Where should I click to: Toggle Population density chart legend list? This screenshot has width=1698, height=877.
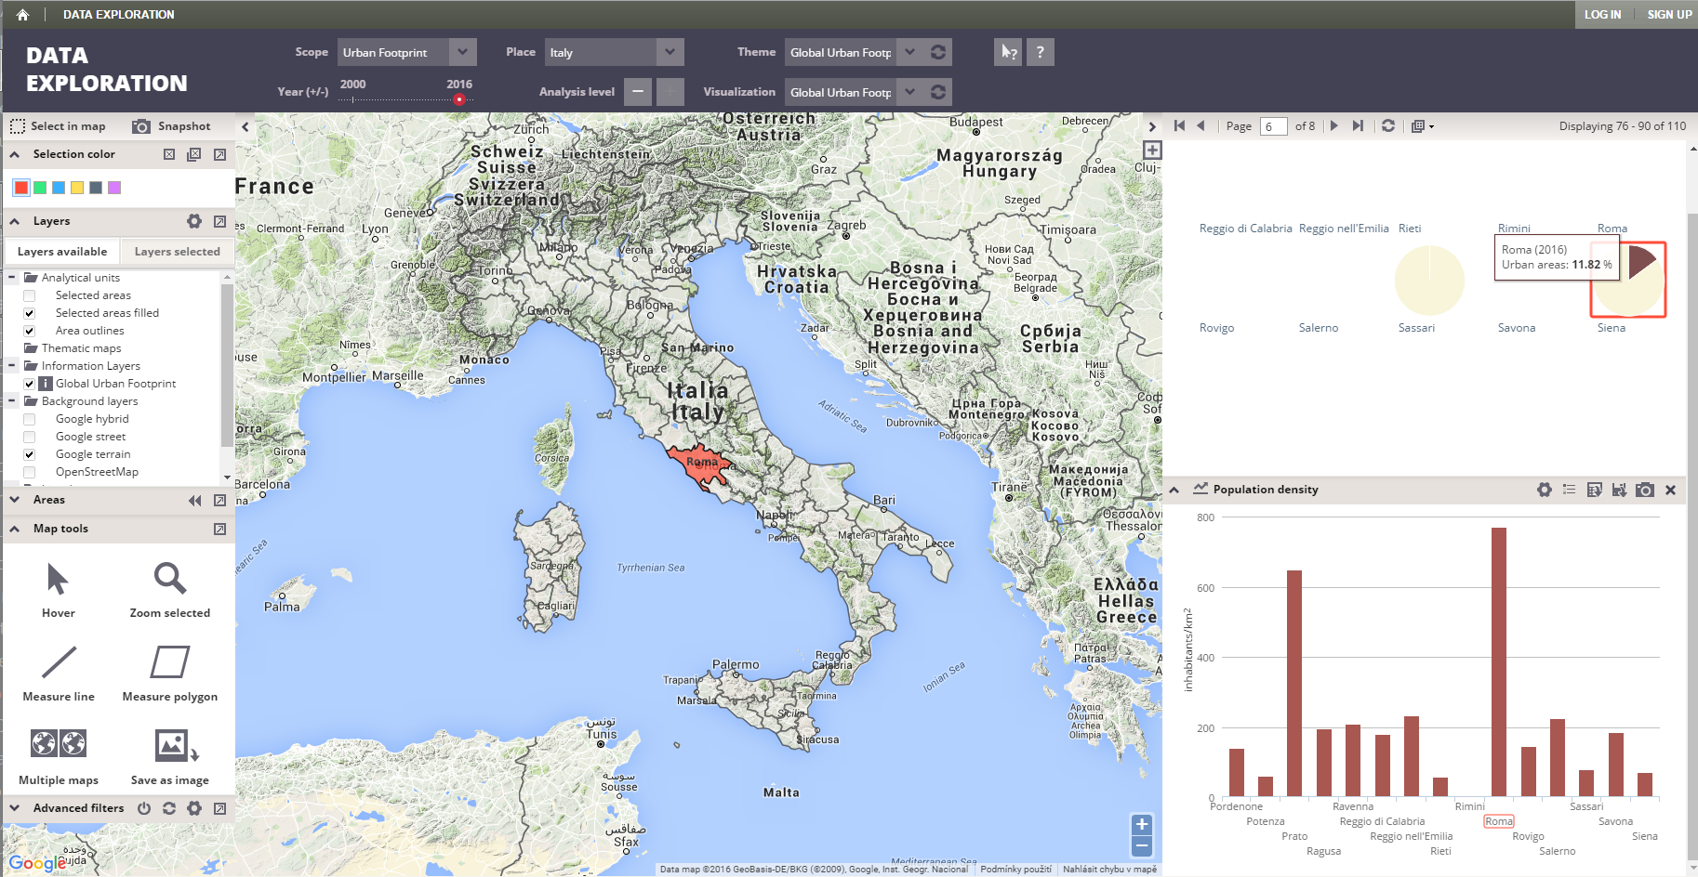point(1570,490)
